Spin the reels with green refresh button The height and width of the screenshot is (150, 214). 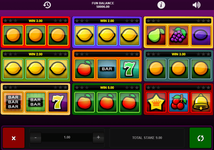[x=200, y=138]
